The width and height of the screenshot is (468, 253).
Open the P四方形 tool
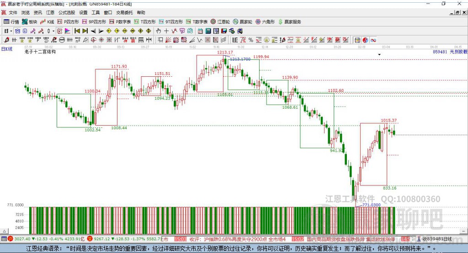tap(68, 22)
